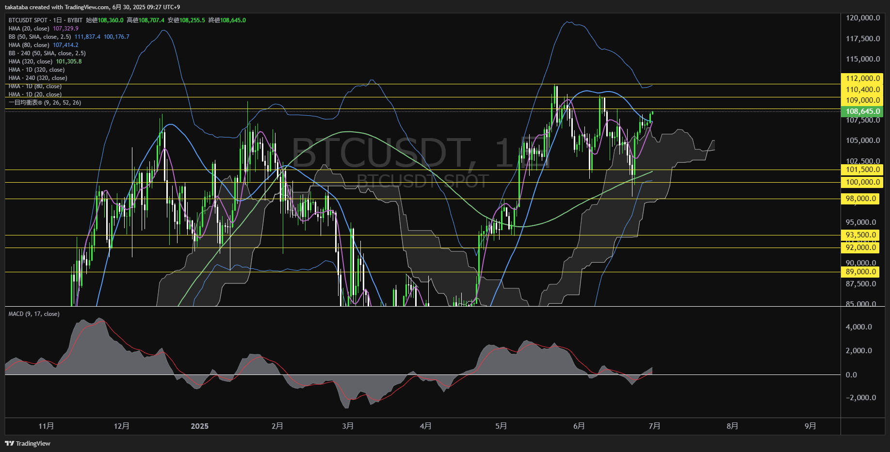
Task: Click the 105,000.0 price axis label
Action: click(x=863, y=140)
